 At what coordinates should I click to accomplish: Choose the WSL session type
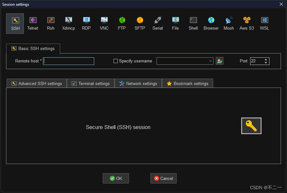tap(264, 23)
